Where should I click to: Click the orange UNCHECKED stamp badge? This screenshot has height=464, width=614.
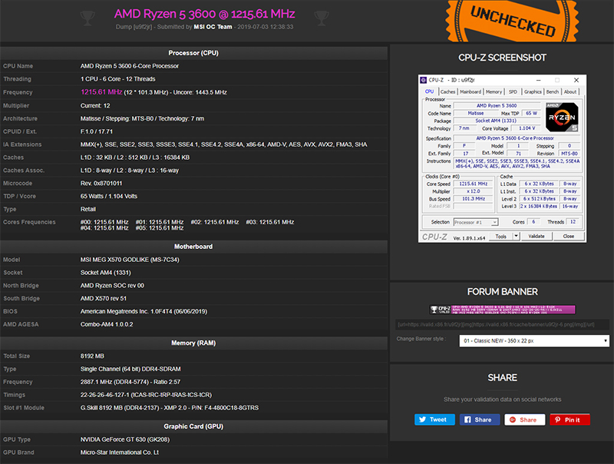point(512,21)
